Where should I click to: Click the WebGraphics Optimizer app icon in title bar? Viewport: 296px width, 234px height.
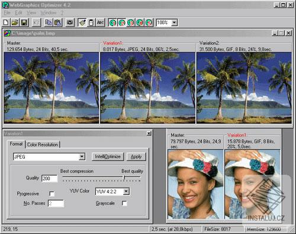click(5, 5)
